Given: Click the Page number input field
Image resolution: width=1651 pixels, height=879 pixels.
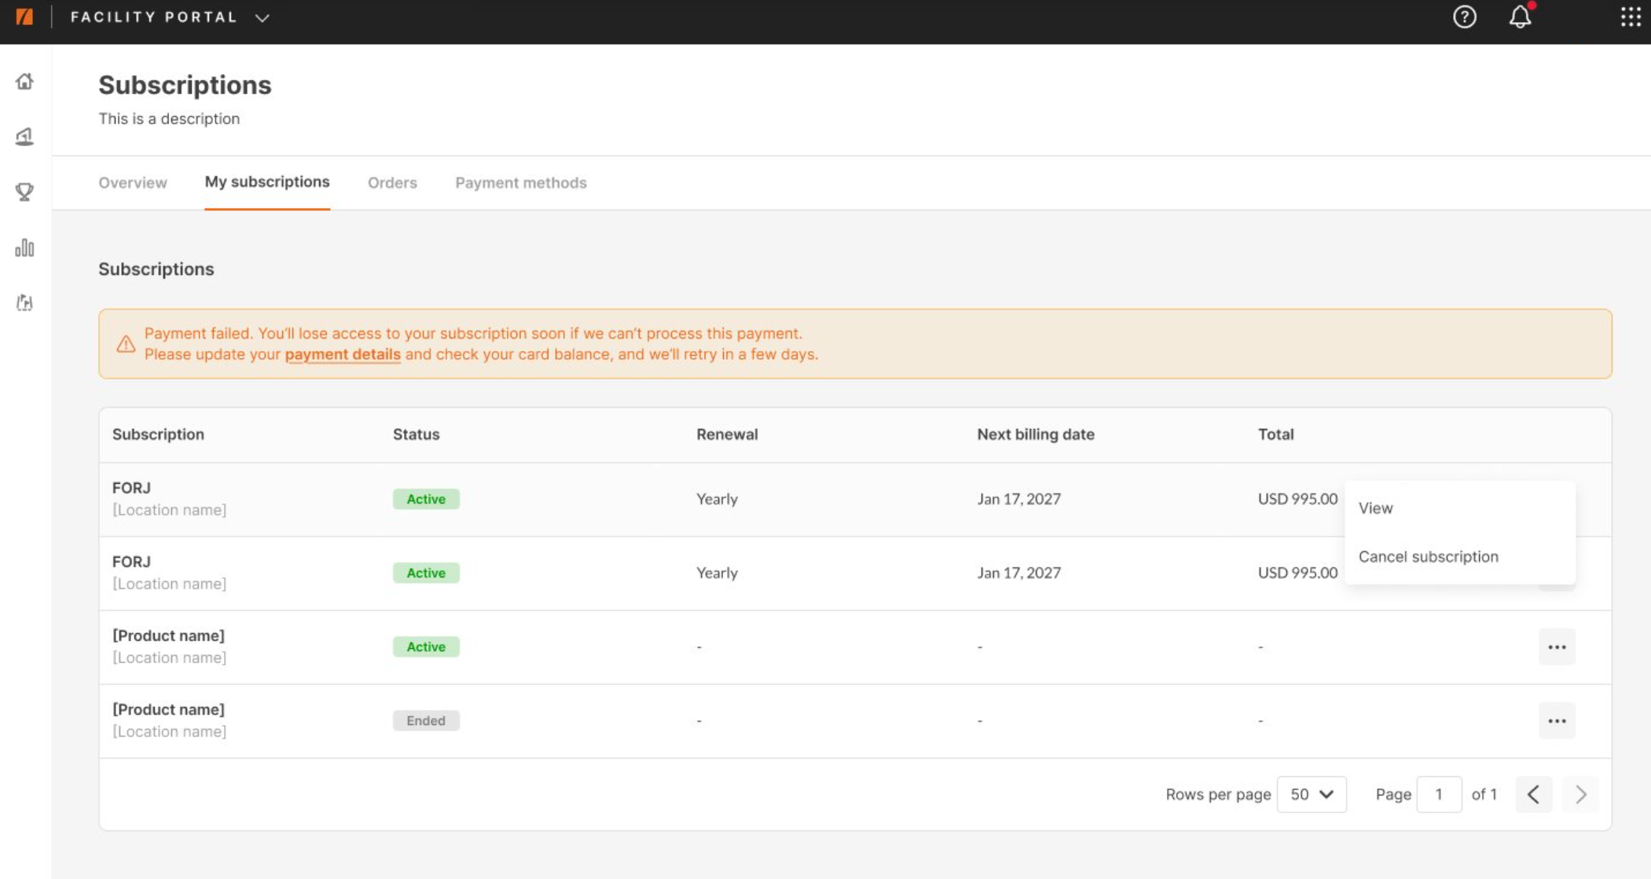Looking at the screenshot, I should (1439, 794).
